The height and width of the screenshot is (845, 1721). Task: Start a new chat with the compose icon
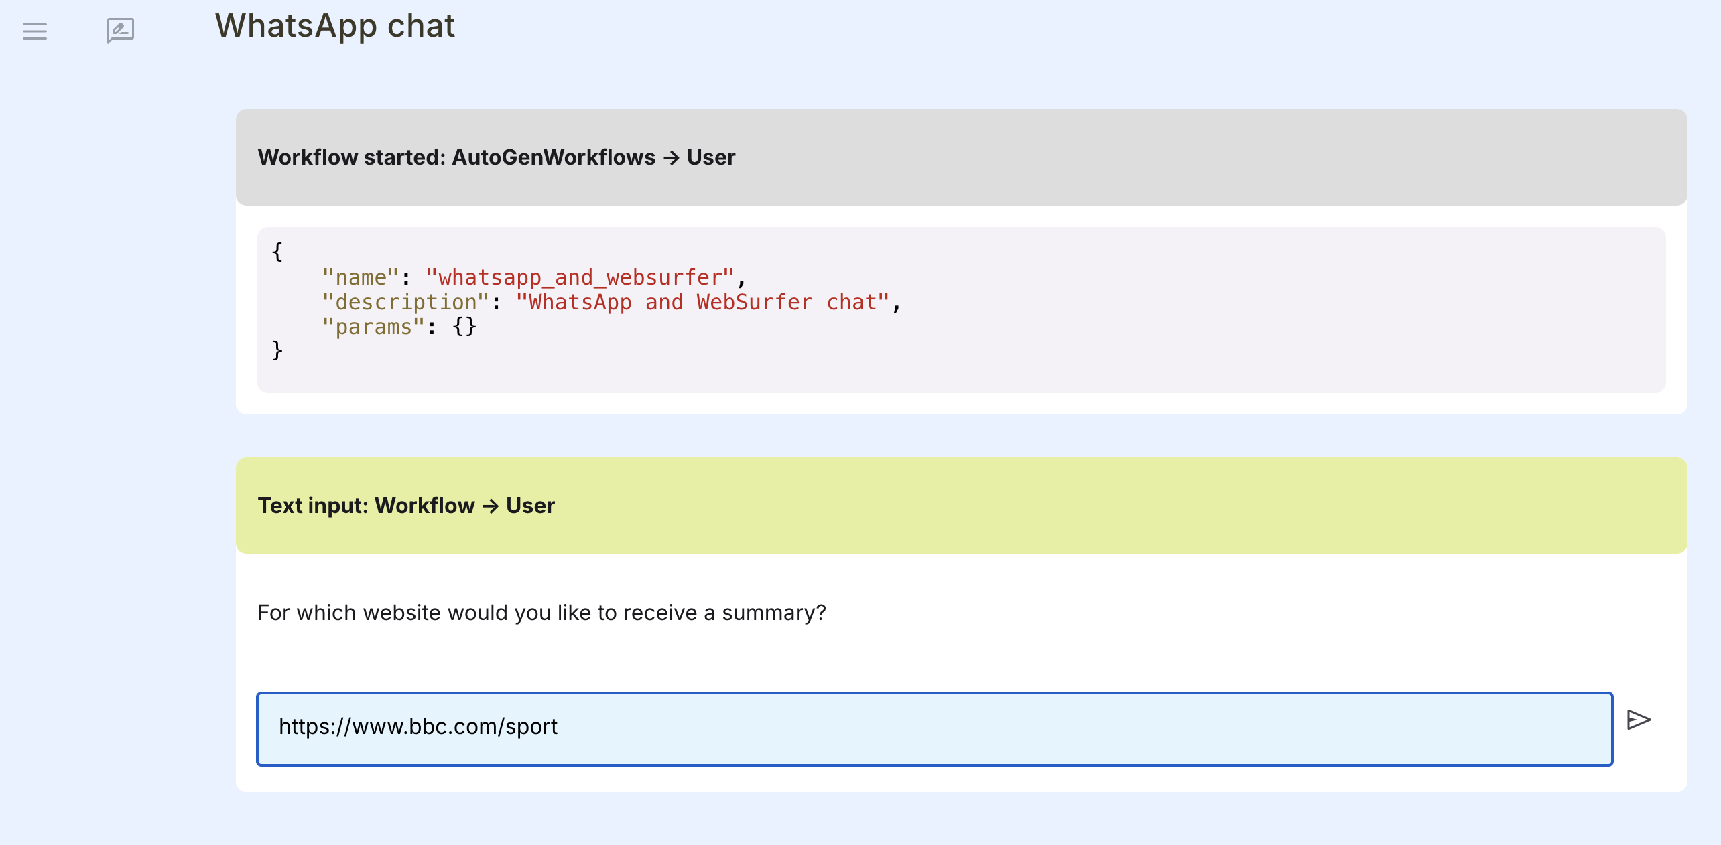tap(121, 31)
